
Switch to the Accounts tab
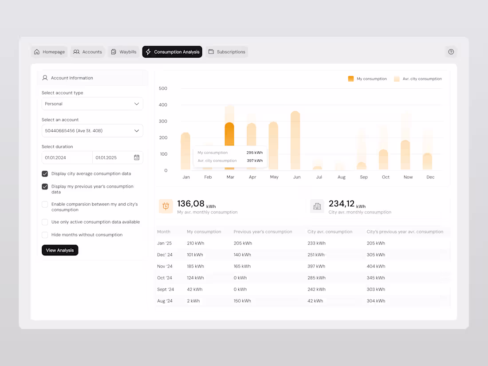87,52
